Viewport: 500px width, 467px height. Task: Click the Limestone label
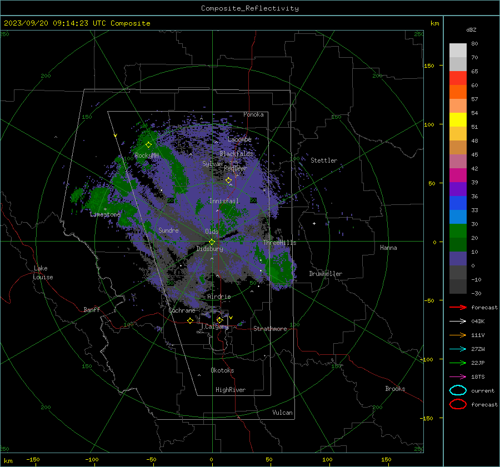[105, 214]
